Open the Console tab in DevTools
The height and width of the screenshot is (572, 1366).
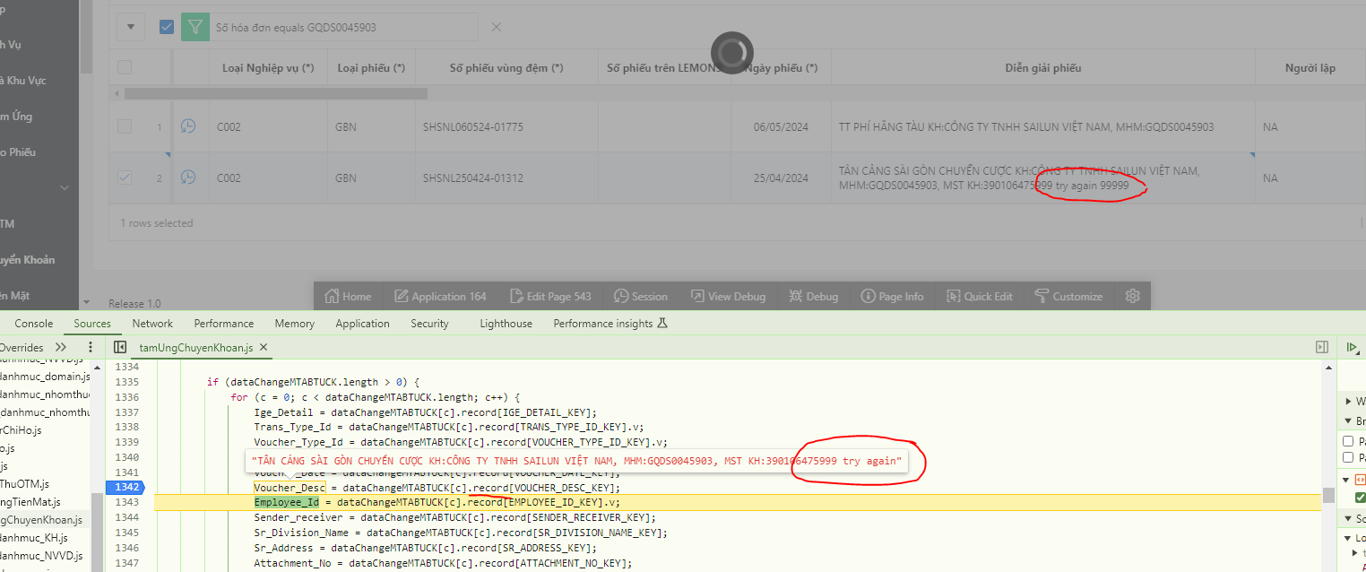tap(33, 324)
